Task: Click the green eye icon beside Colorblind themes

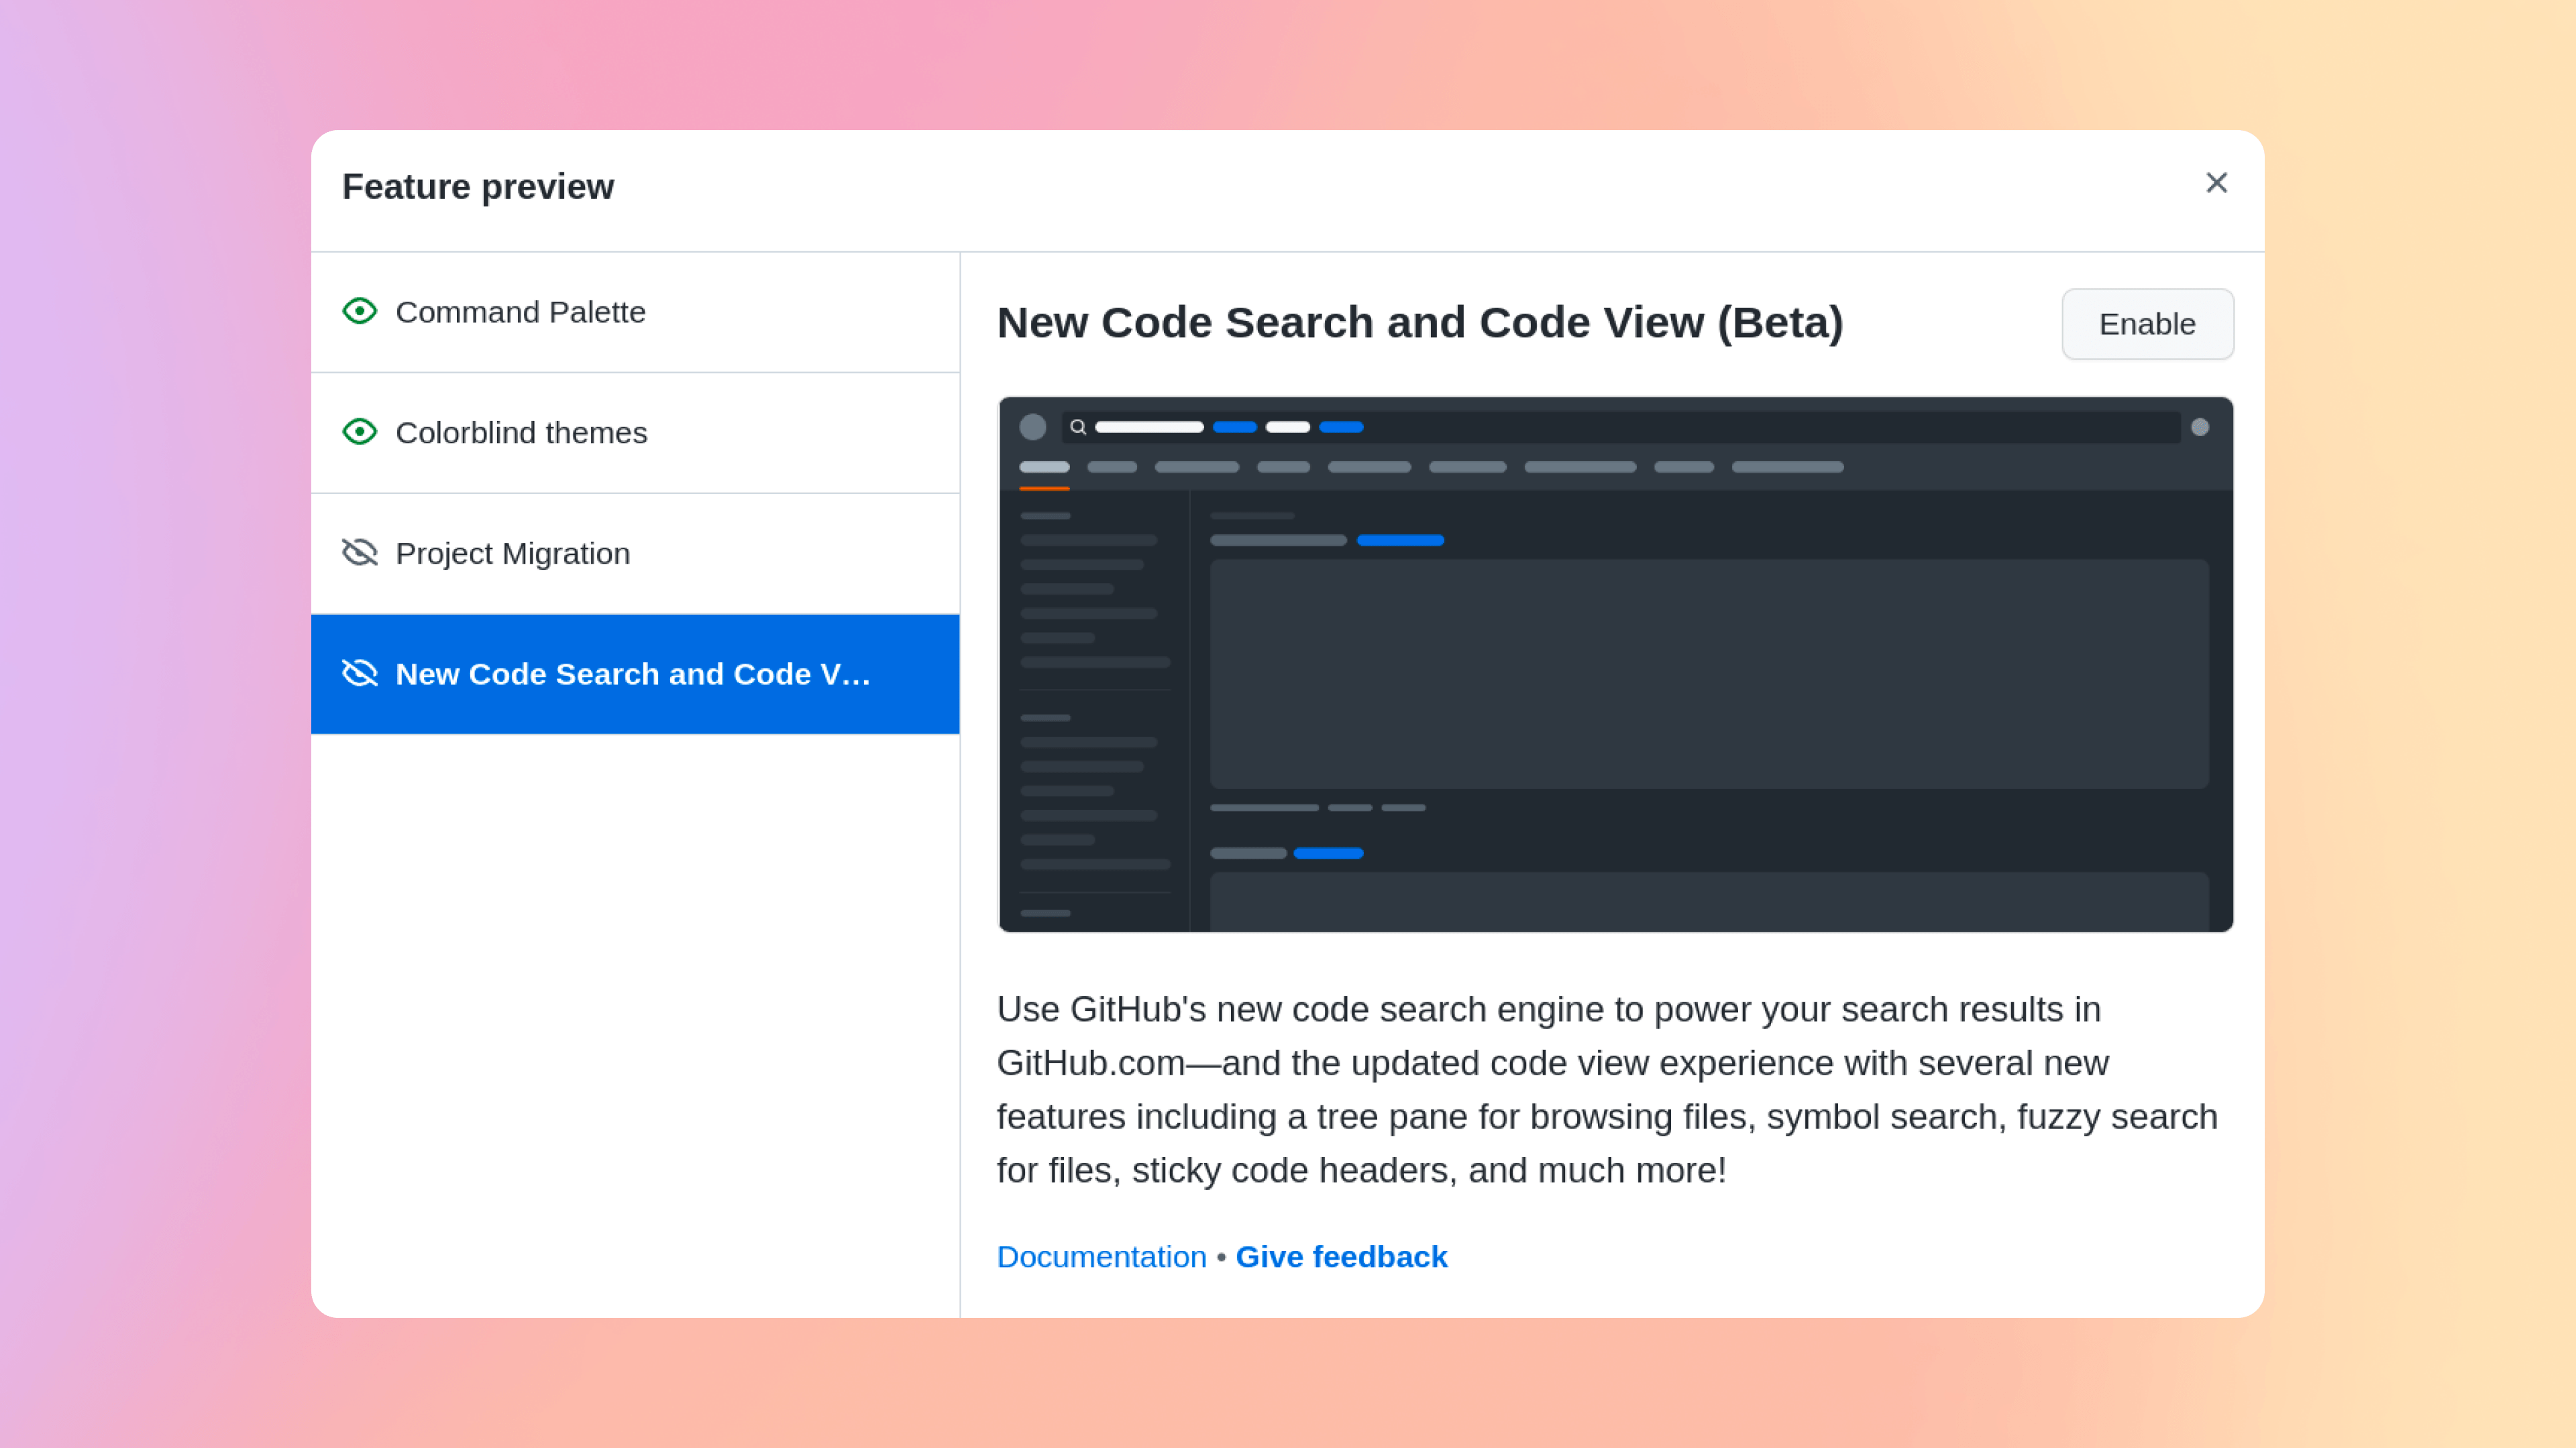Action: point(359,432)
